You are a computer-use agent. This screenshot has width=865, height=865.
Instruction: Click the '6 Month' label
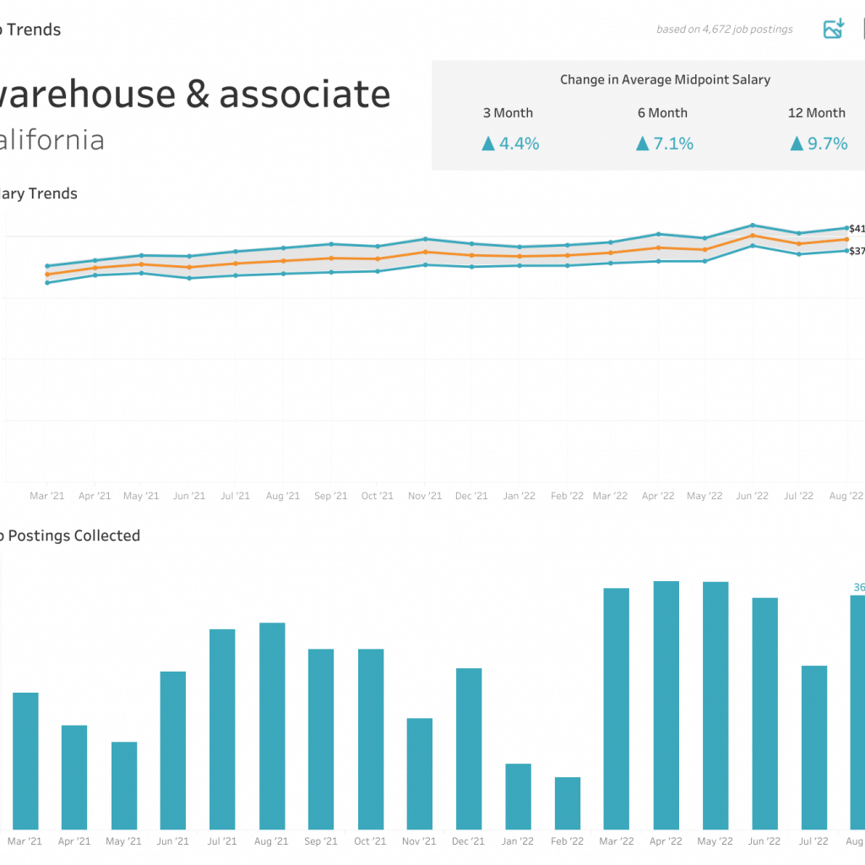tap(662, 112)
